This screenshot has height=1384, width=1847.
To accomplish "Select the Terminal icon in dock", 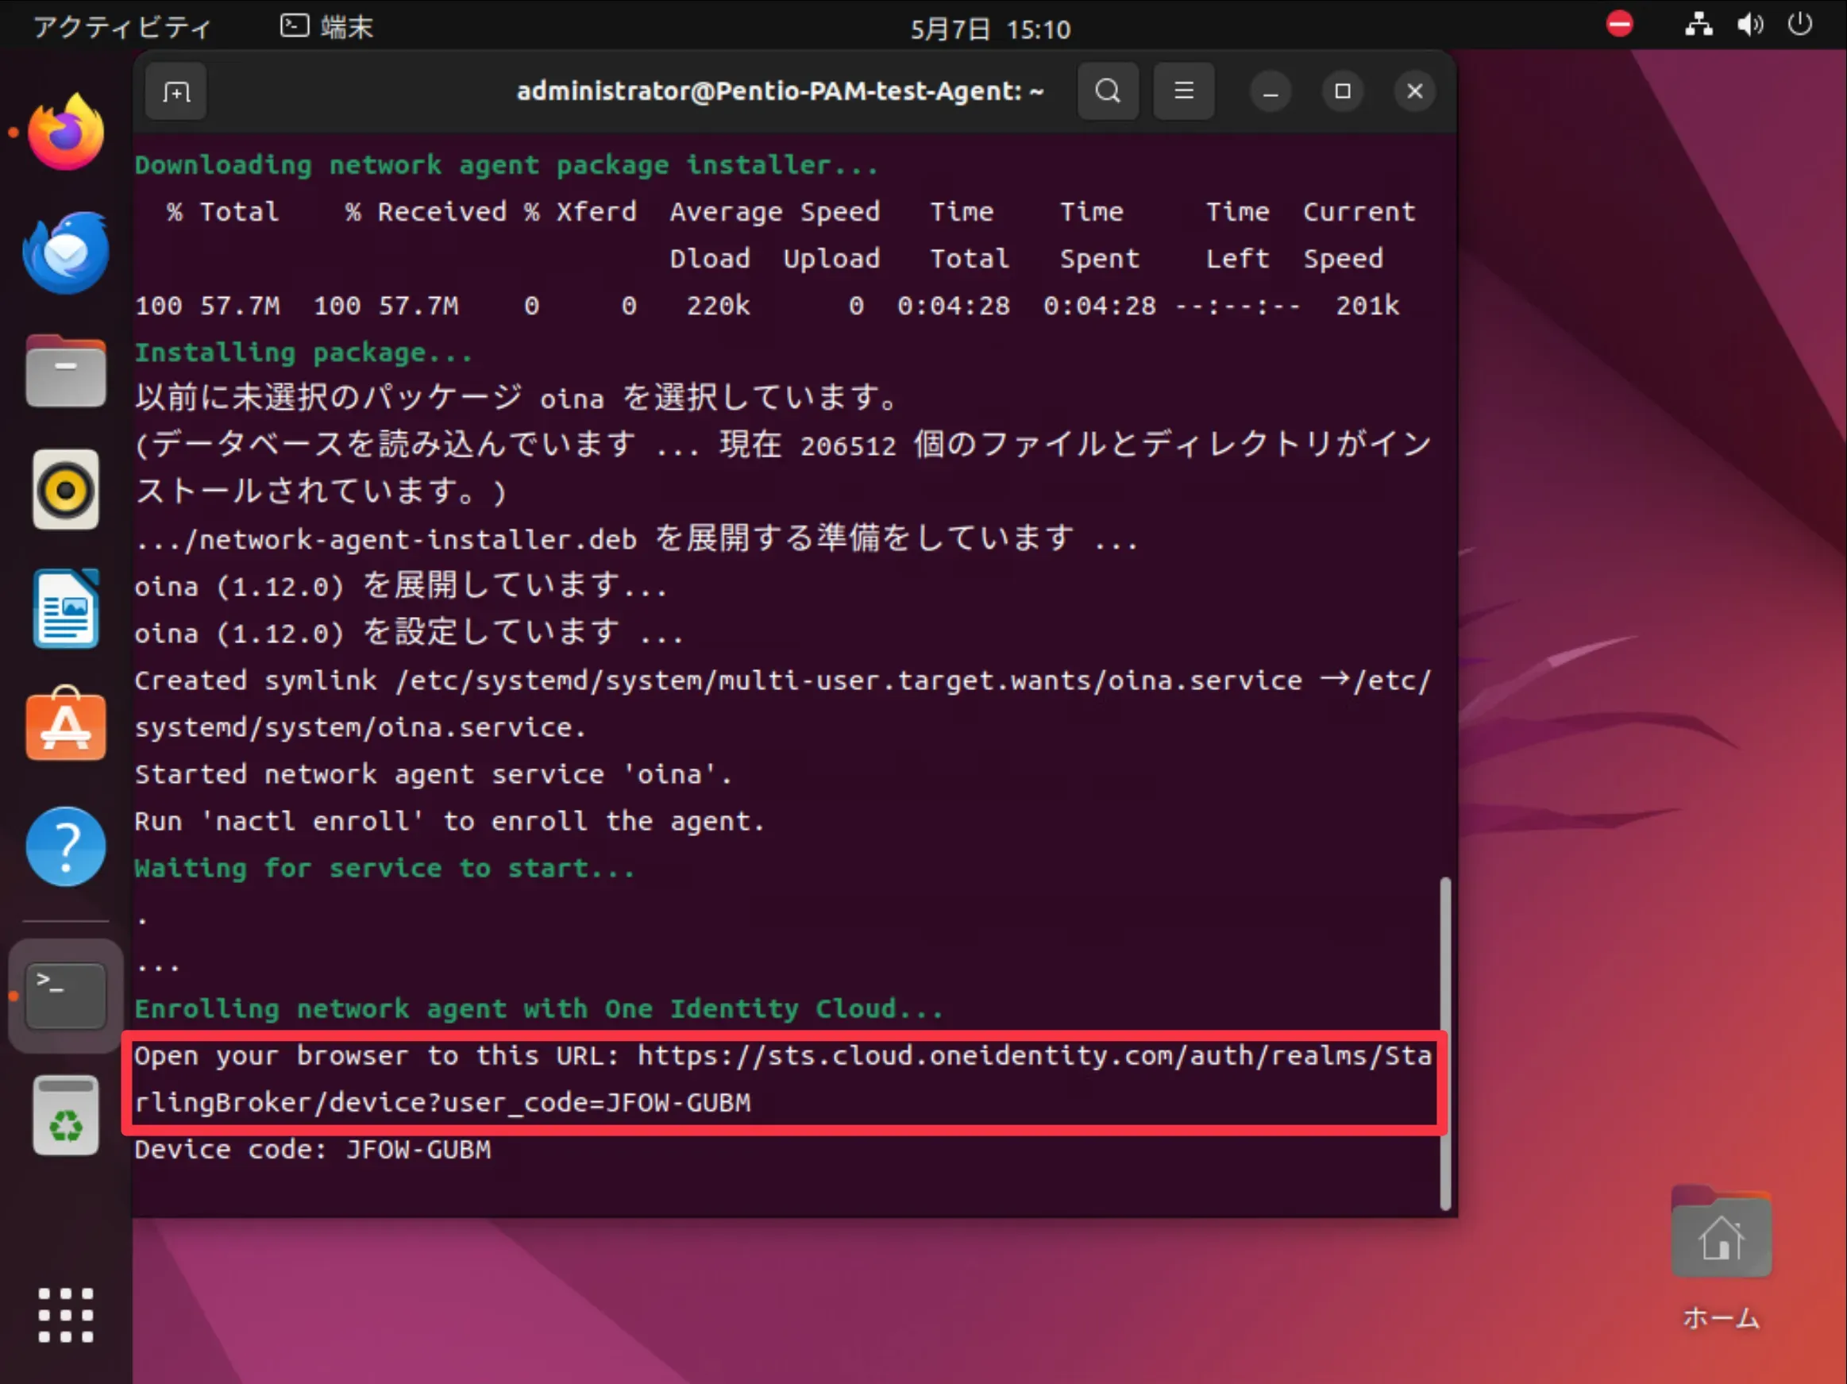I will (66, 995).
